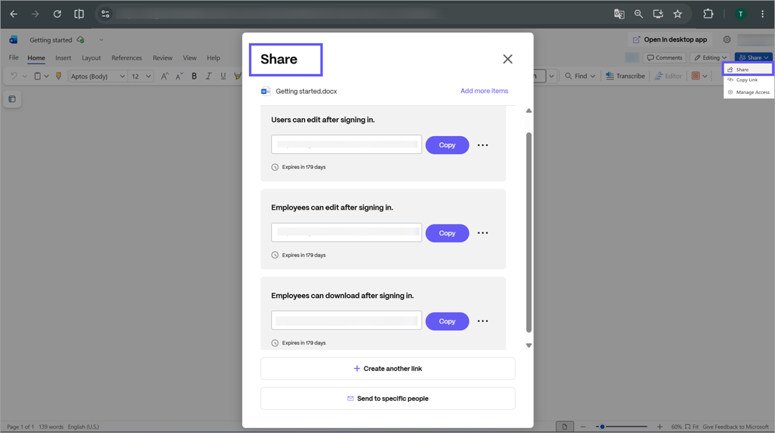Click the Paste clipboard icon

click(x=37, y=76)
